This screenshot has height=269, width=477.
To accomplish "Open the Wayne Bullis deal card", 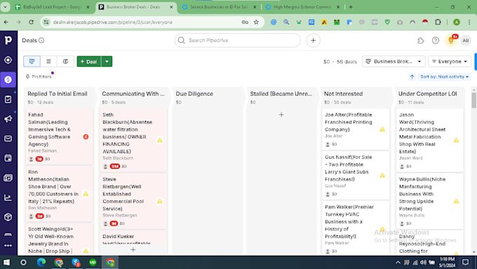I will [x=430, y=201].
